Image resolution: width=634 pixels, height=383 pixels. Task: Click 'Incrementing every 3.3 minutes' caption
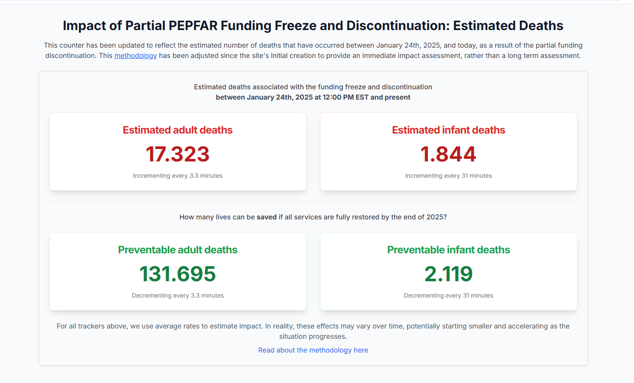177,176
